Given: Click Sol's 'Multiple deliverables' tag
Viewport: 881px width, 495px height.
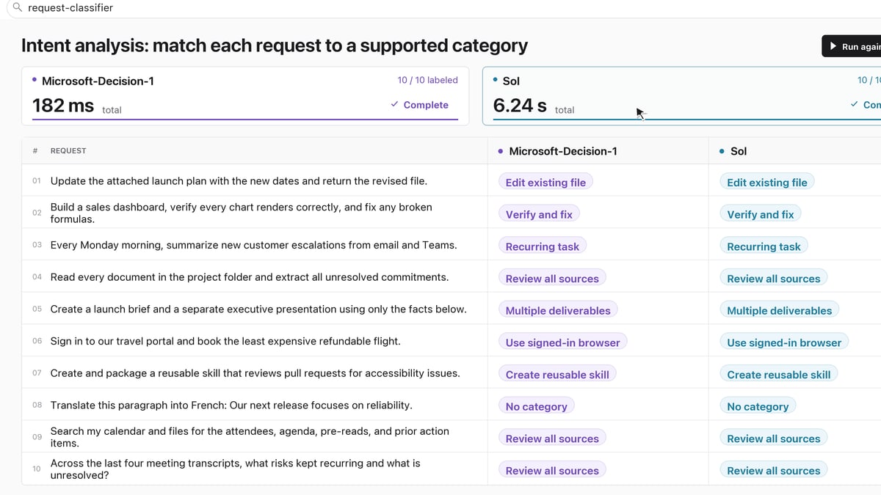Looking at the screenshot, I should coord(780,310).
